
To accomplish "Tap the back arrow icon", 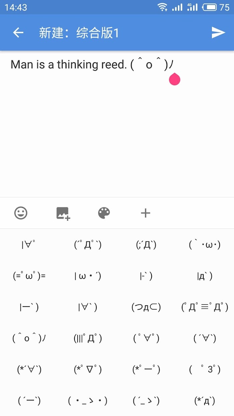I will tap(18, 32).
